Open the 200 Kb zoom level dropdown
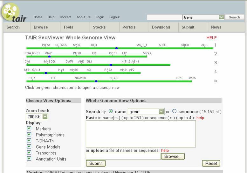 tap(37, 117)
